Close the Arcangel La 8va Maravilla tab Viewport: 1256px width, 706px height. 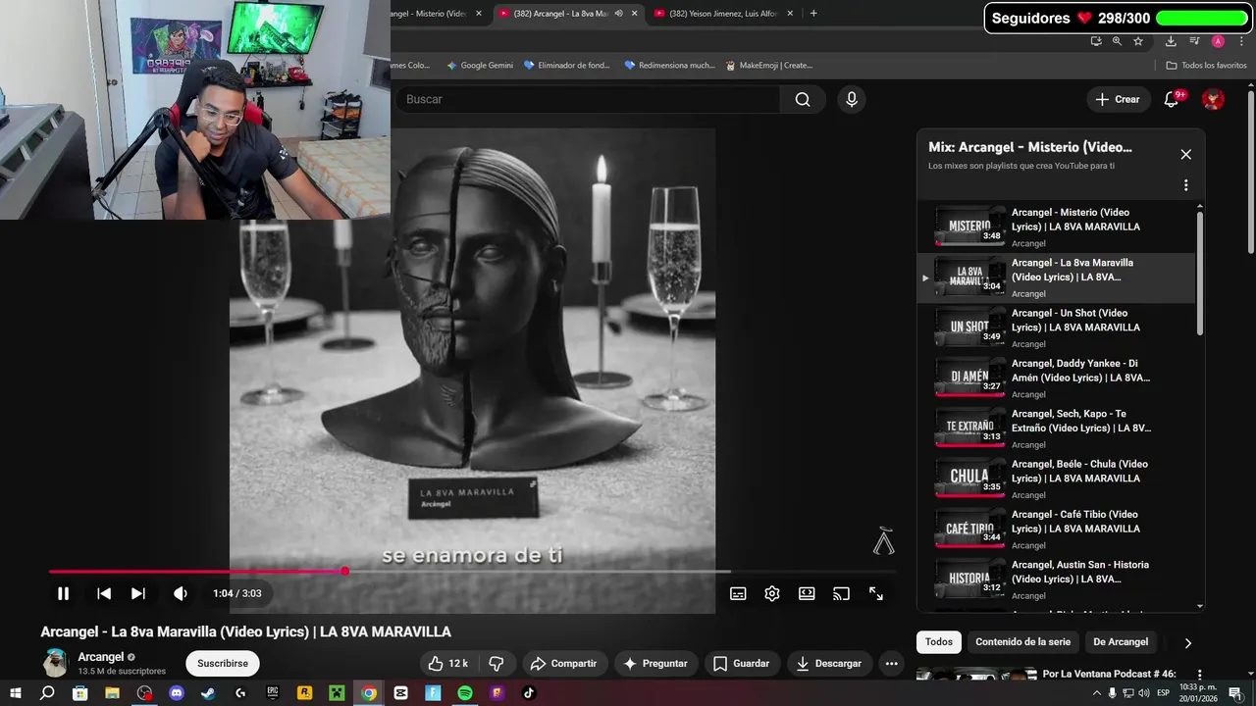point(635,14)
